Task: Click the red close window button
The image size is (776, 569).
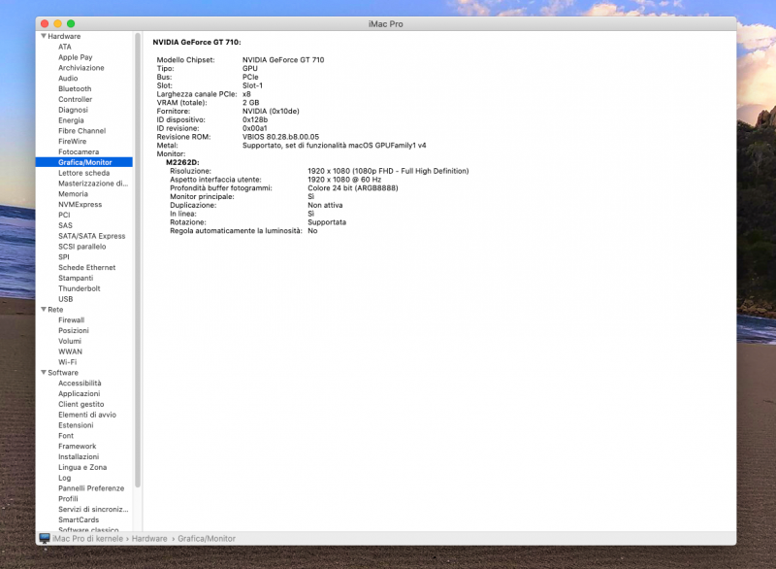Action: (x=45, y=23)
